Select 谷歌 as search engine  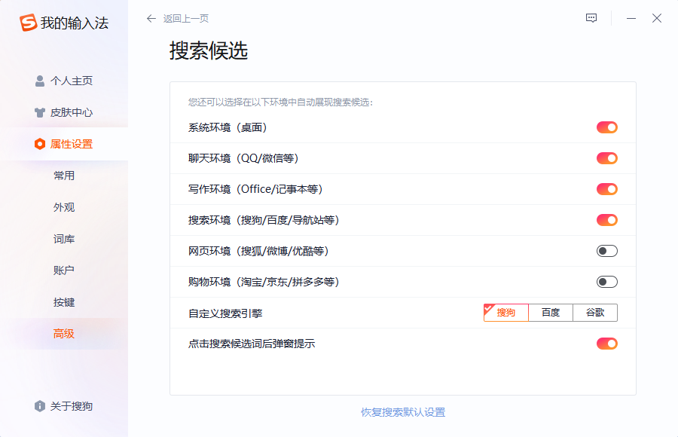[x=595, y=312]
